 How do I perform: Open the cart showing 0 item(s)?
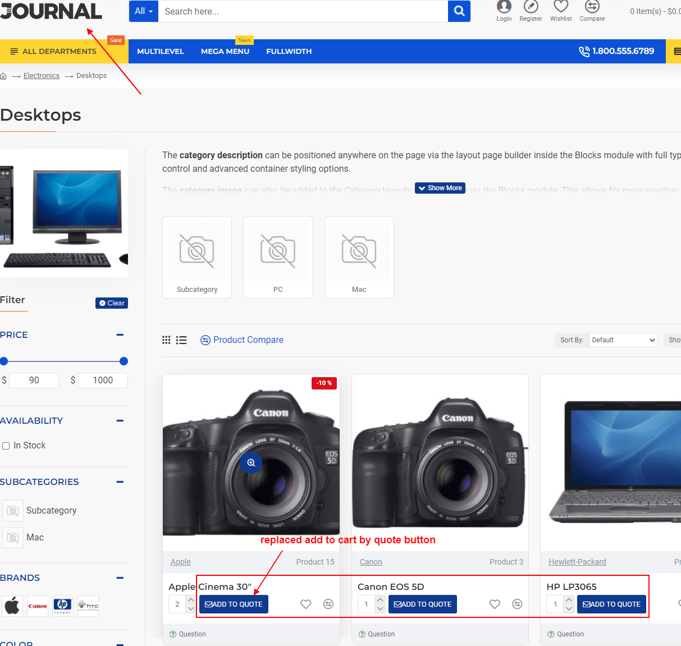(x=655, y=11)
